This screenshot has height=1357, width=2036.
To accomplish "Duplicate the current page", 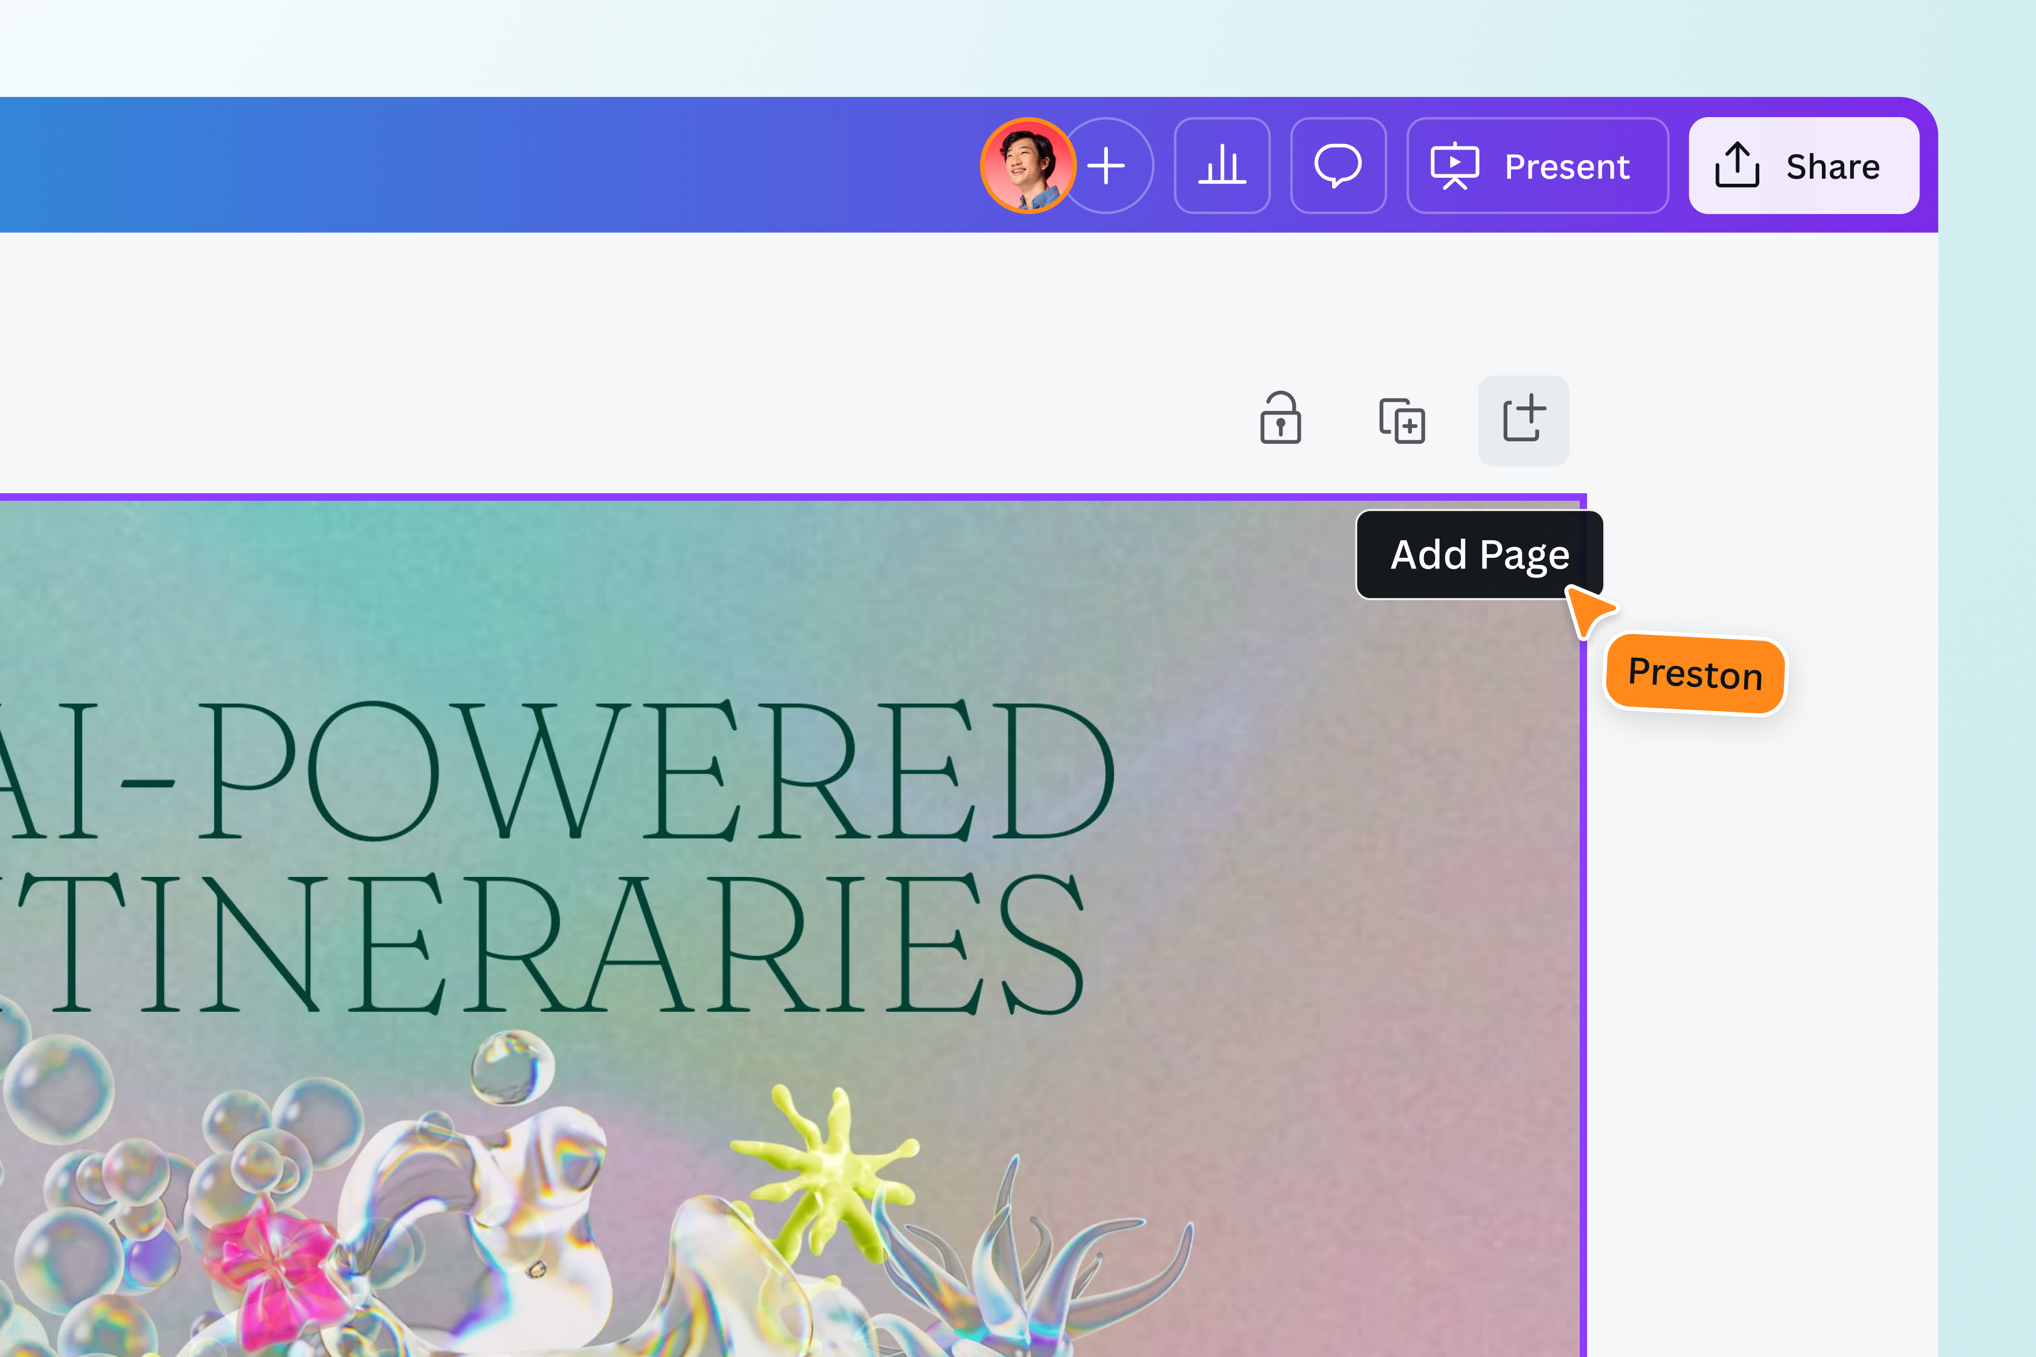I will (1401, 421).
